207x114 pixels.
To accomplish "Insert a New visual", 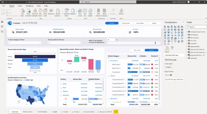I will (80, 13).
